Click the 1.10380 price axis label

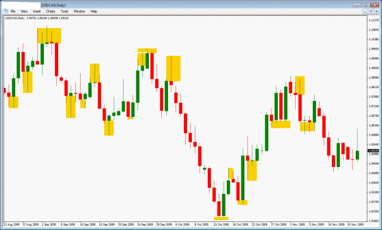point(374,39)
